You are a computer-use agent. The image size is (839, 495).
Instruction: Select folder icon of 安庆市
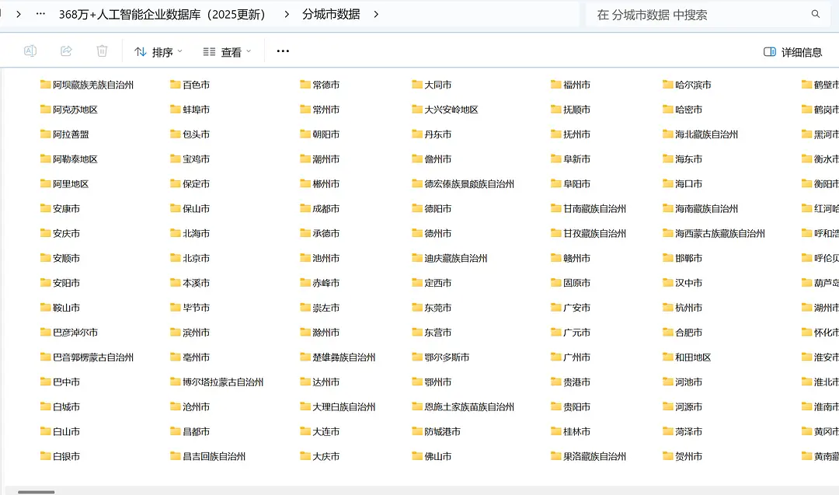point(46,233)
